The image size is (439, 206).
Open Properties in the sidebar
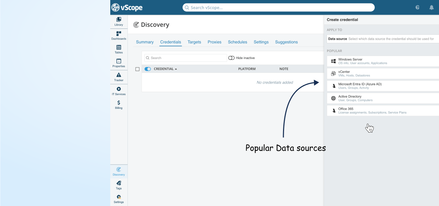(119, 63)
